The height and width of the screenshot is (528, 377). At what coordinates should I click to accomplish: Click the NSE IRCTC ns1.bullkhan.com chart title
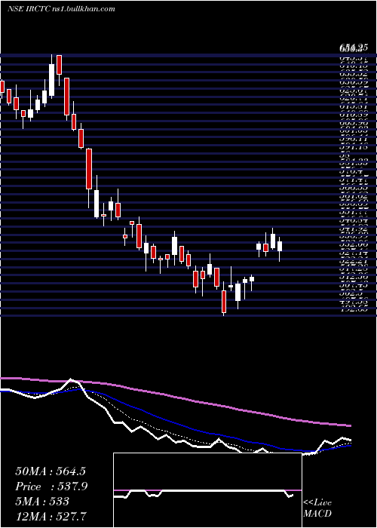click(61, 9)
